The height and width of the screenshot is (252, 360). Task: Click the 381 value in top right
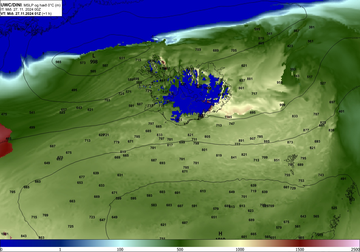312,27
